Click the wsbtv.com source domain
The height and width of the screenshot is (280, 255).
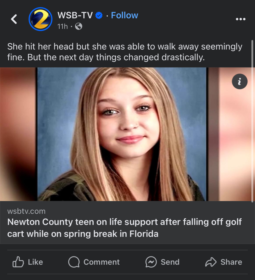pyautogui.click(x=26, y=211)
